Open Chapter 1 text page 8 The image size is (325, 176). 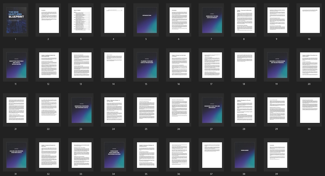245,20
